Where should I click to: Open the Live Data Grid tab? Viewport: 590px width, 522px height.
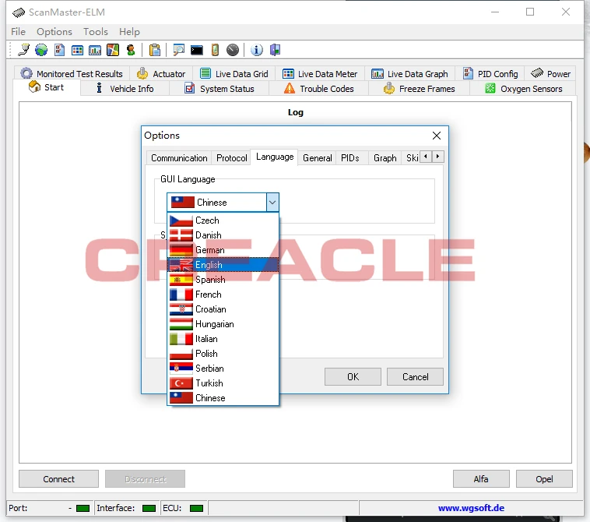click(234, 73)
